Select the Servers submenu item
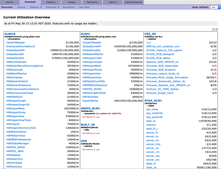221x169 pixels. [x=21, y=7]
